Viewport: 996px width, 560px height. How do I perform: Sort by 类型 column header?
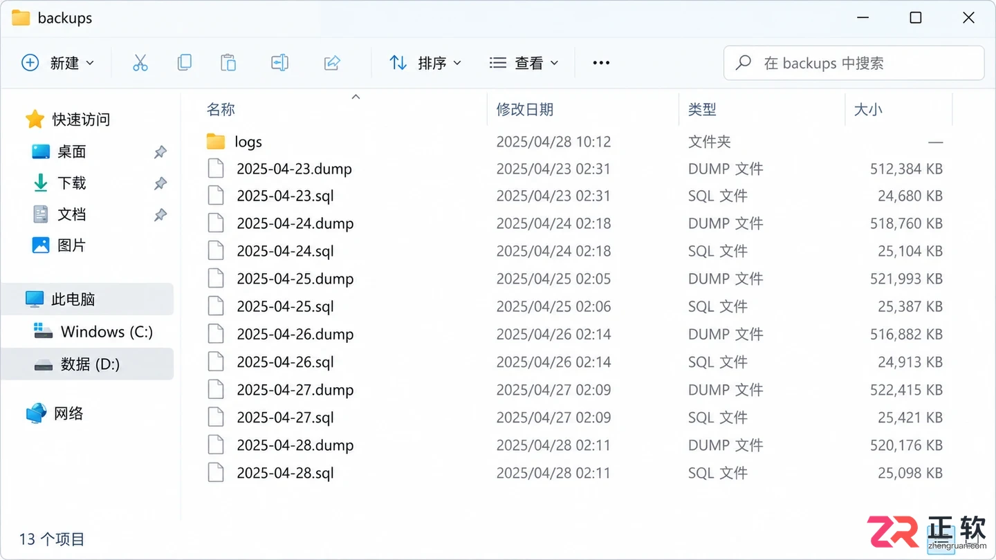point(702,109)
